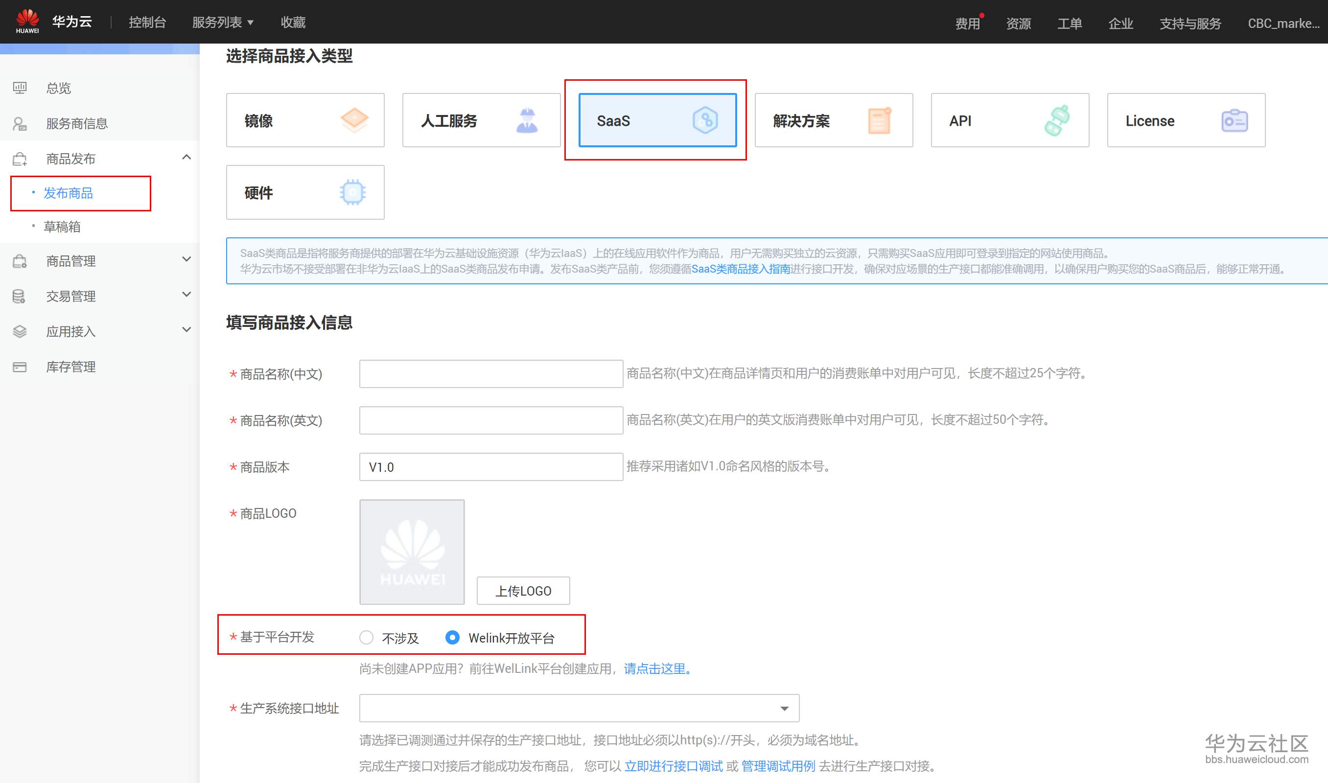This screenshot has height=783, width=1328.
Task: Click the 商品名称(中文) input field
Action: point(490,373)
